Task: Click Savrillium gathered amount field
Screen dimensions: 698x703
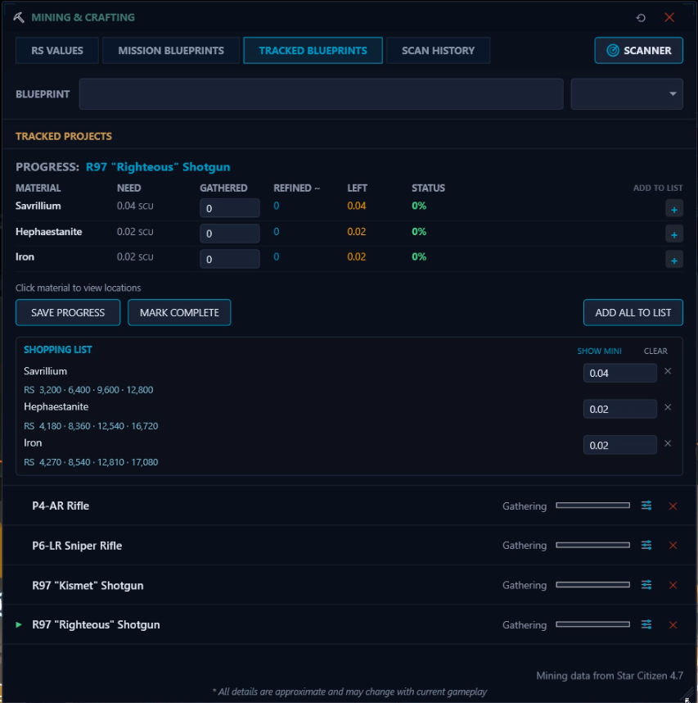Action: point(230,208)
